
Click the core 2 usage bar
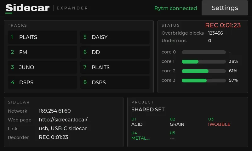203,71
